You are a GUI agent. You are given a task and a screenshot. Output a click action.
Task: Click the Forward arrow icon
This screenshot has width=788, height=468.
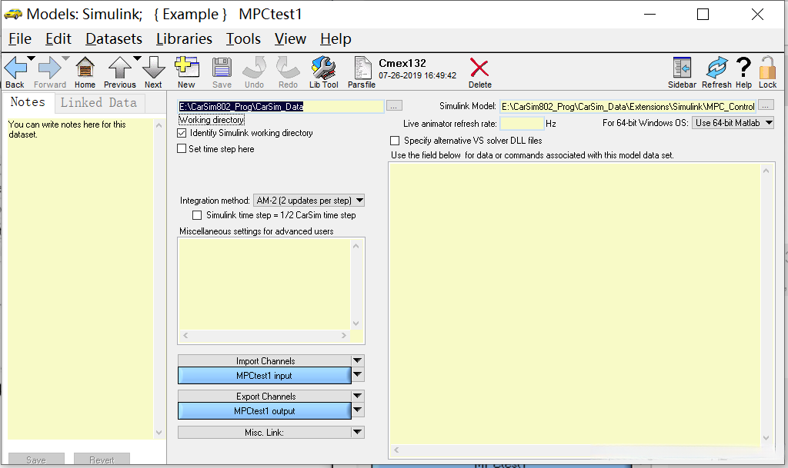pyautogui.click(x=49, y=68)
